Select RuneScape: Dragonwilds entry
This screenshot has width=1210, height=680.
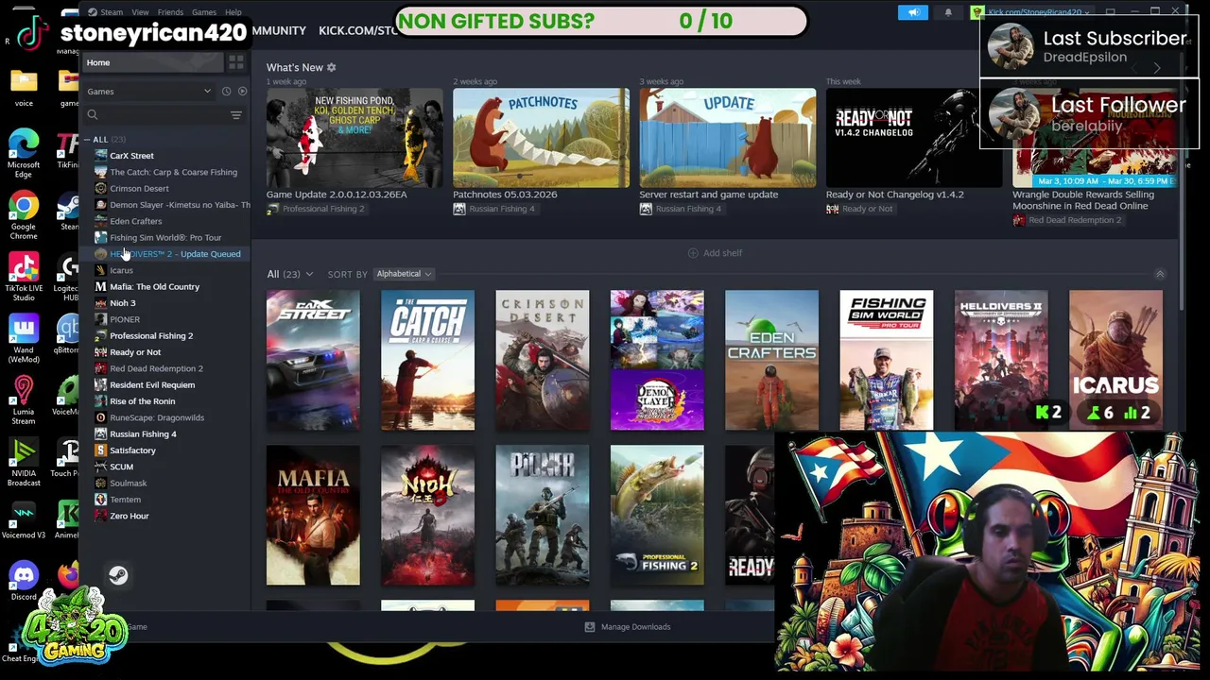(x=156, y=417)
